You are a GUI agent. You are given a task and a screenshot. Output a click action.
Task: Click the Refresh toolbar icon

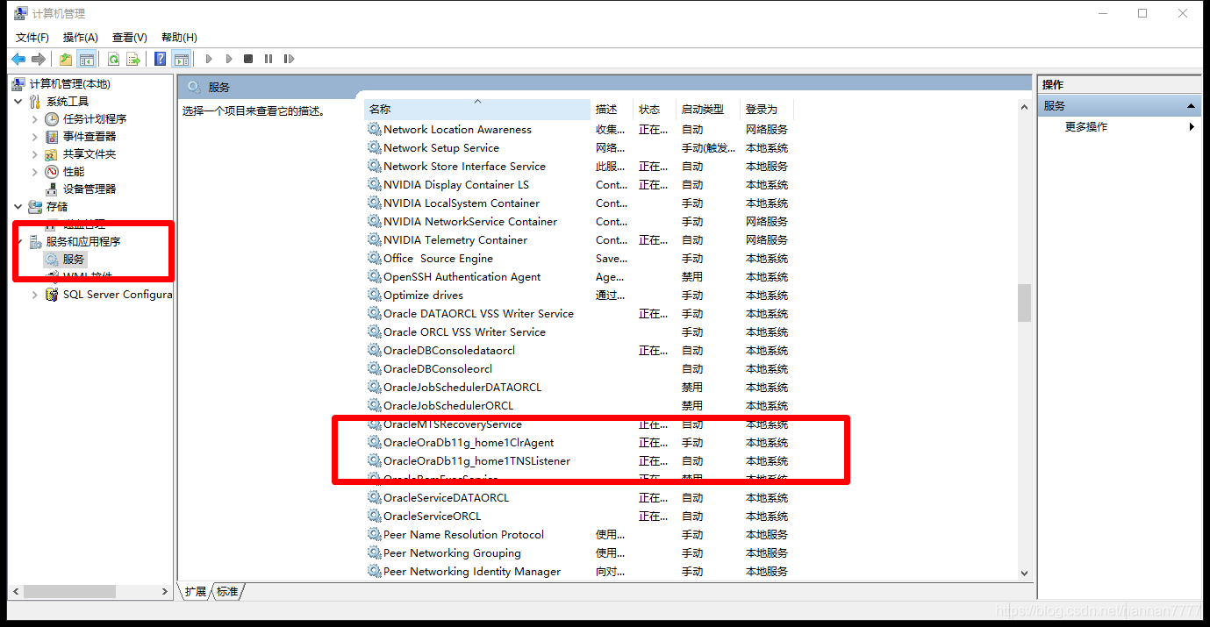click(113, 59)
